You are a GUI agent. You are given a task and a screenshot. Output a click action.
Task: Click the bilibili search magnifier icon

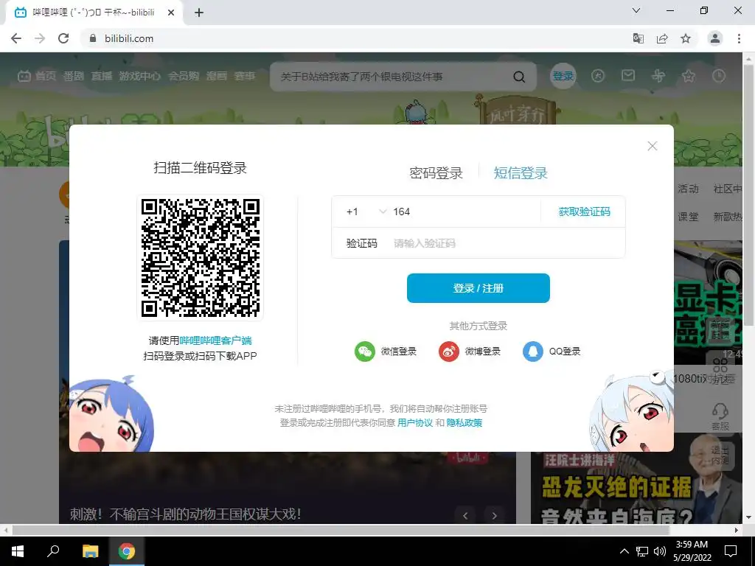point(519,77)
